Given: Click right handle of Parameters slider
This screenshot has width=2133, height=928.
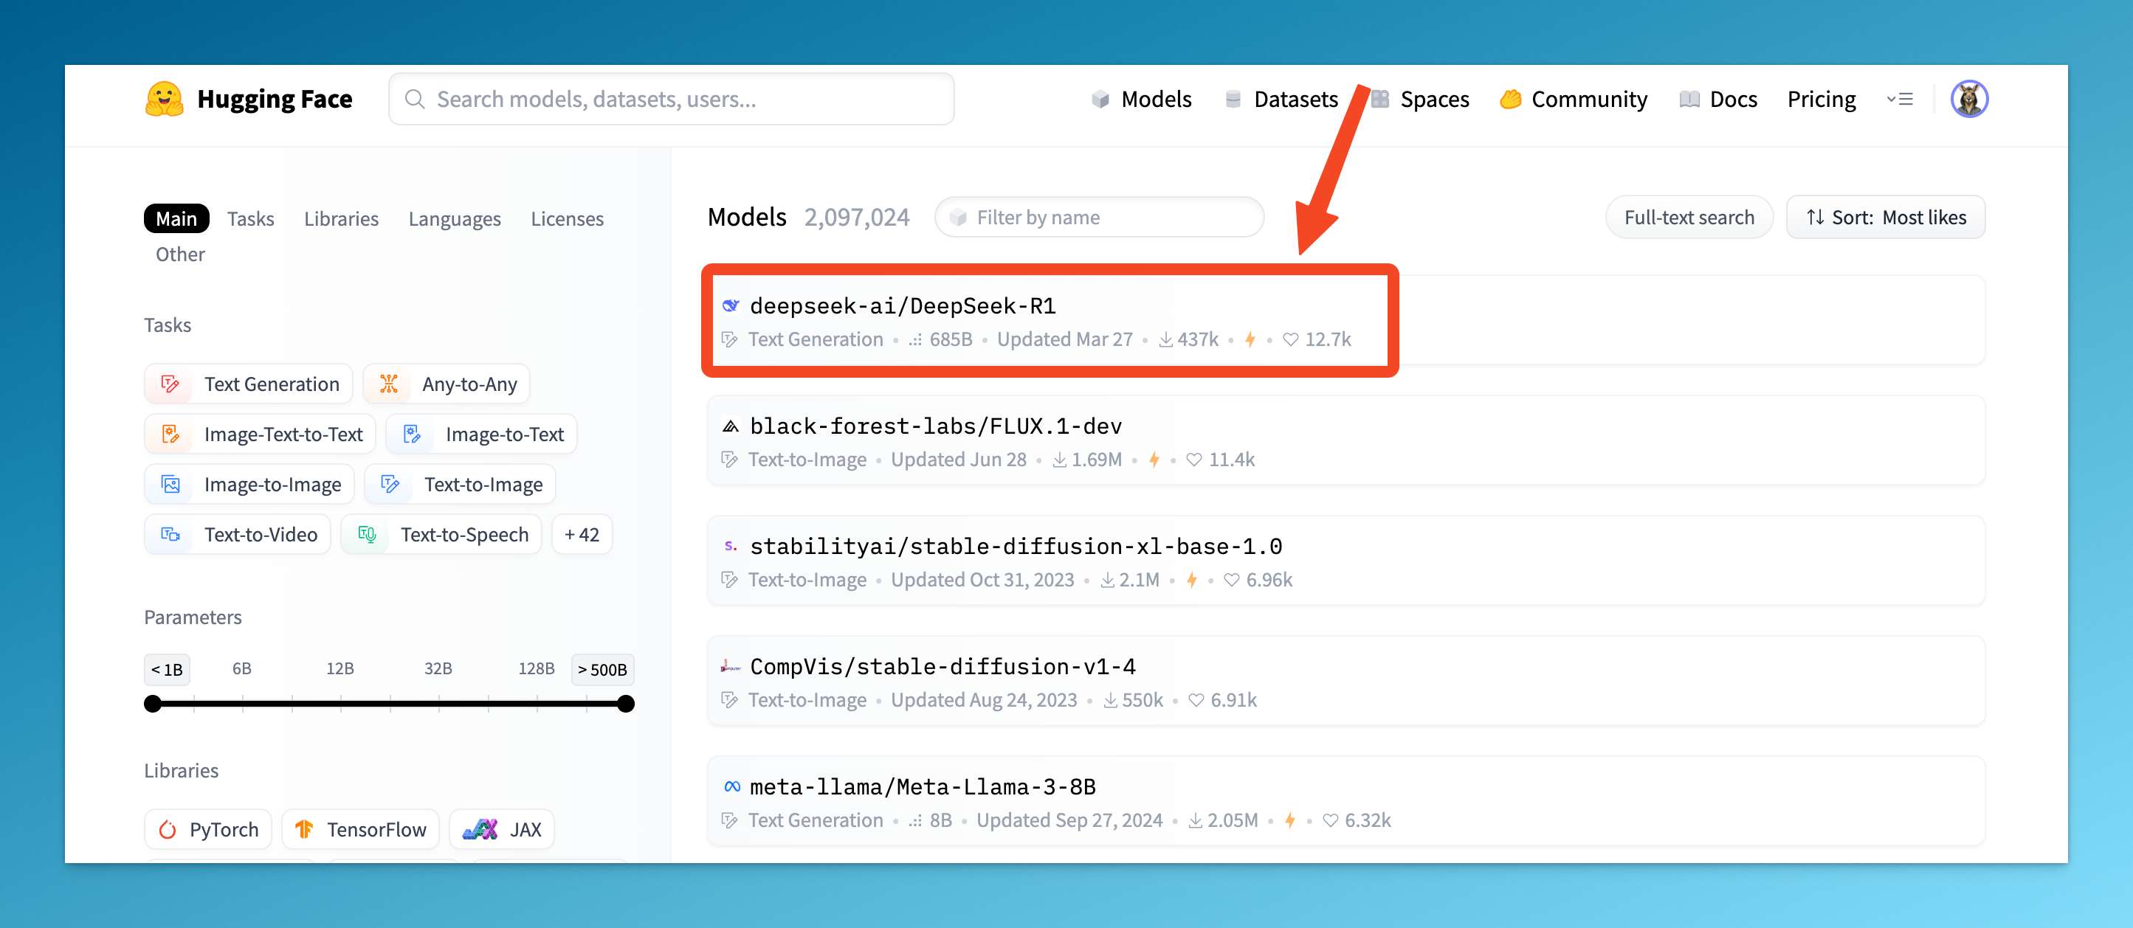Looking at the screenshot, I should click(x=626, y=704).
